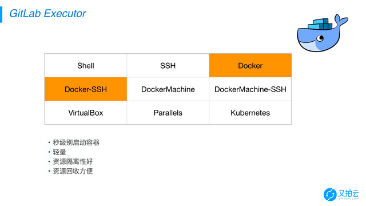
Task: Click the 秒级别启动容器 bullet
Action: 76,142
